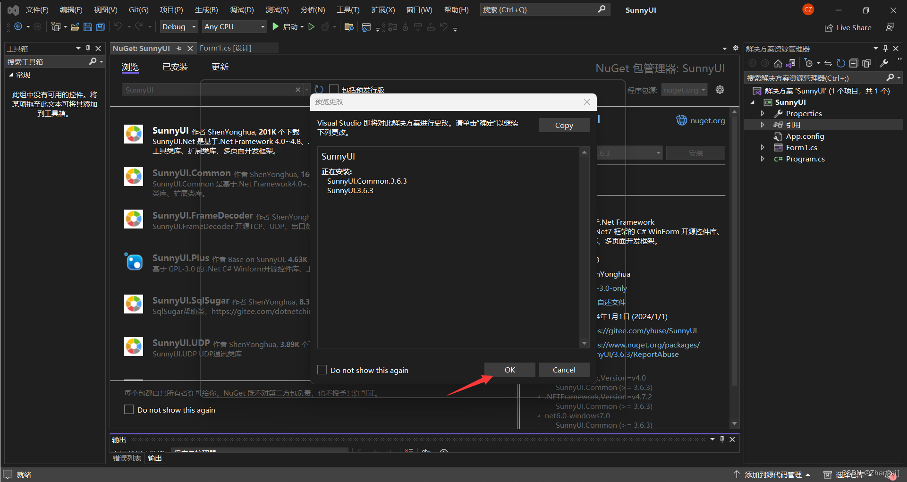Image resolution: width=907 pixels, height=482 pixels.
Task: Click Cancel in the preview changes dialog
Action: pos(564,370)
